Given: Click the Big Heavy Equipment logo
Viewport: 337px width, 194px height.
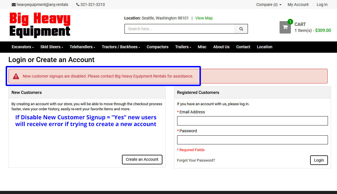Looking at the screenshot, I should [40, 25].
